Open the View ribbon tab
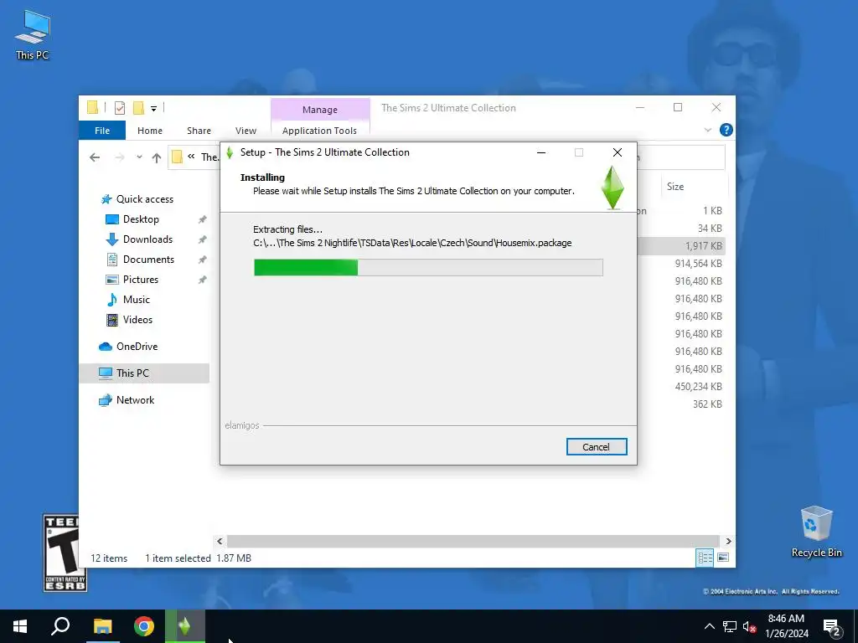This screenshot has height=643, width=858. point(246,130)
